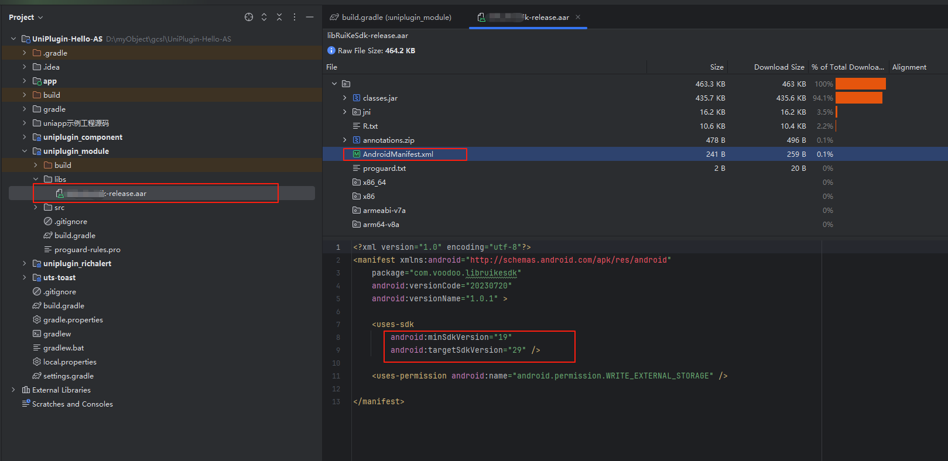Collapse the uniplugin_module node

[x=25, y=151]
